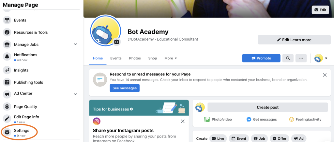Viewport: 334px width, 142px height.
Task: Dismiss the unread messages banner
Action: tap(325, 75)
